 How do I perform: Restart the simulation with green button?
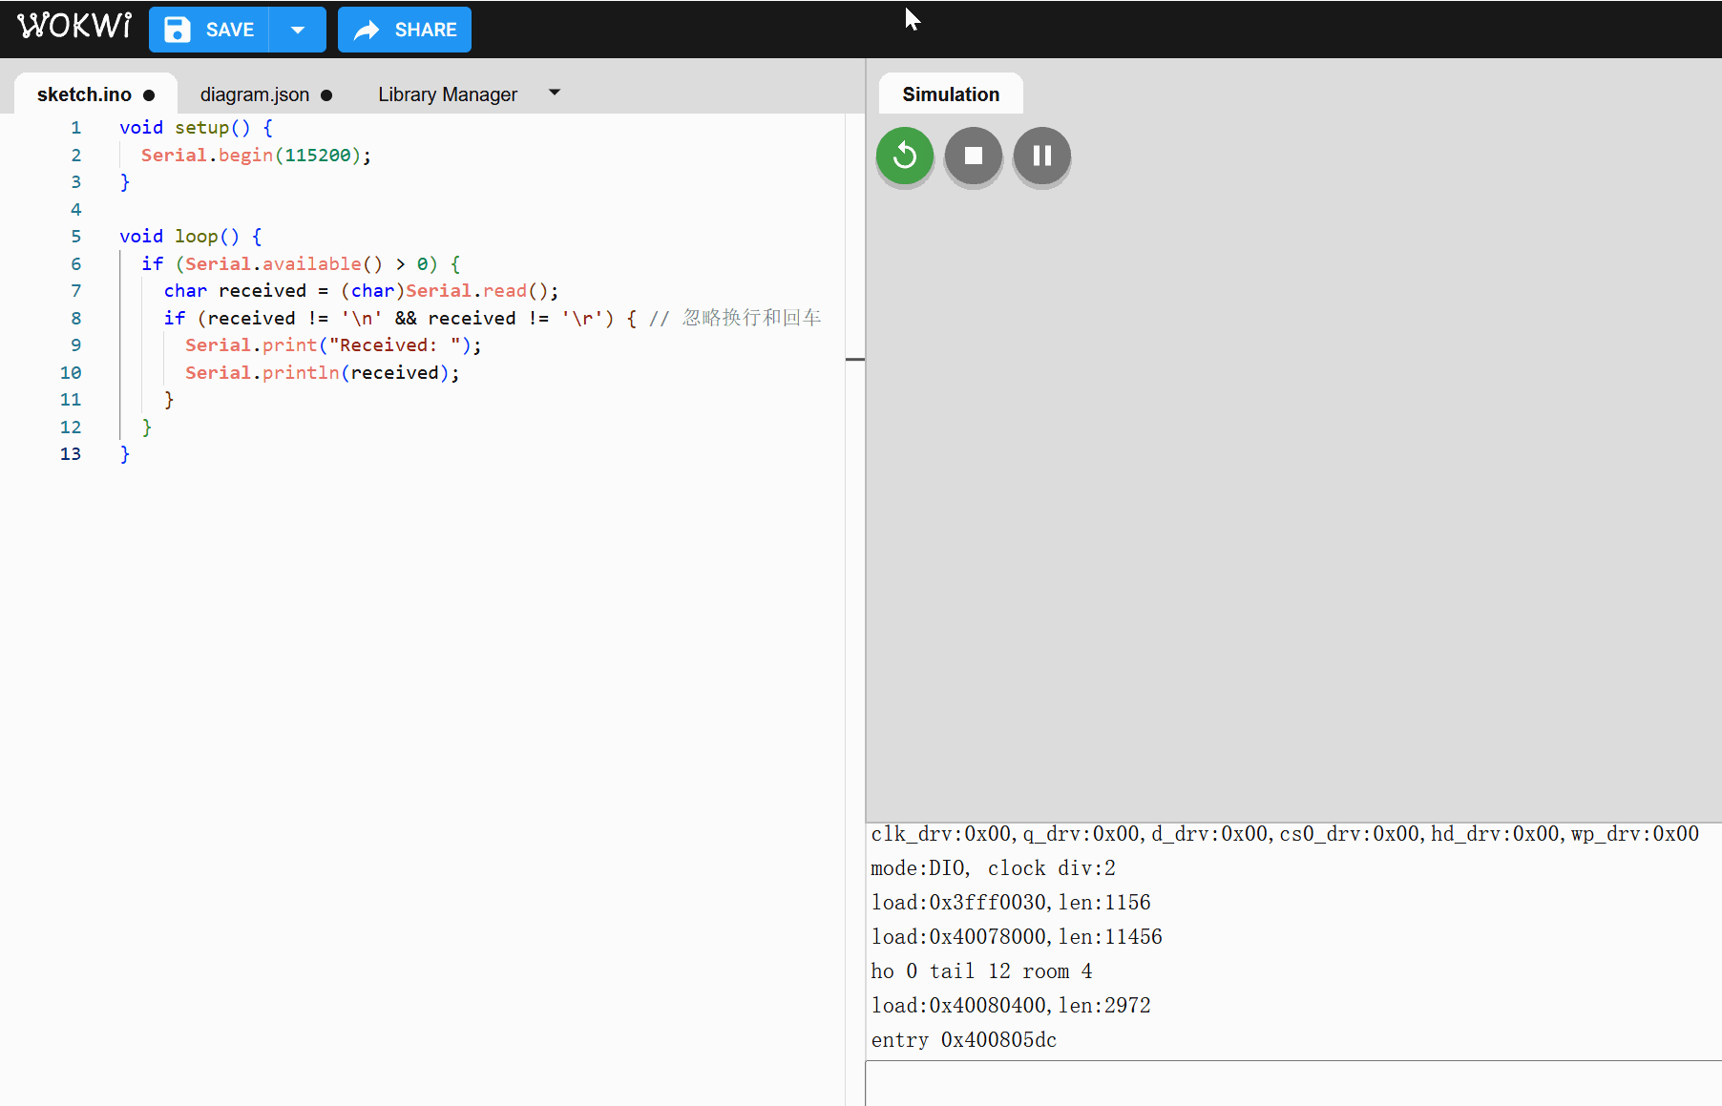pos(905,156)
